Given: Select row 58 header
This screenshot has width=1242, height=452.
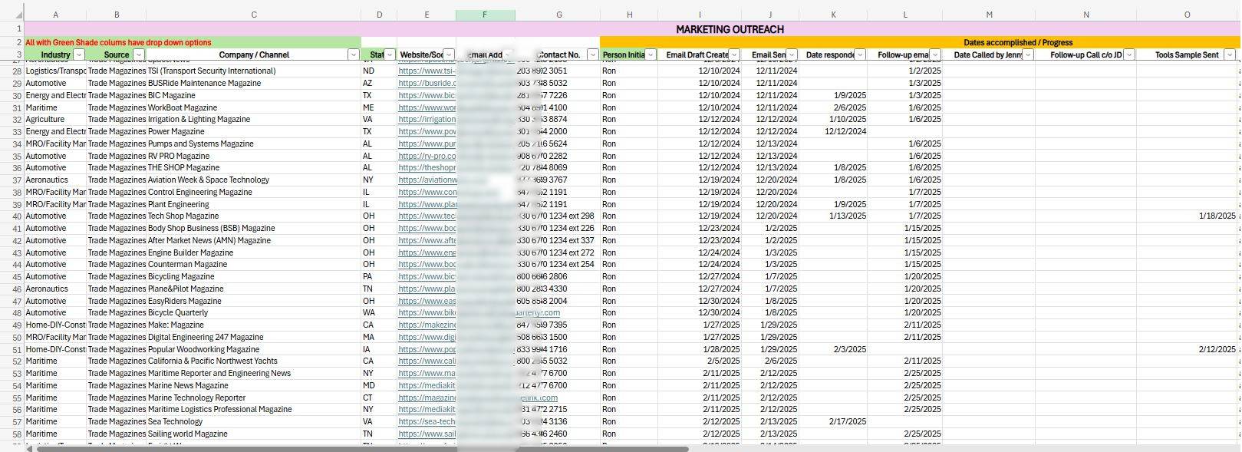Looking at the screenshot, I should (12, 434).
